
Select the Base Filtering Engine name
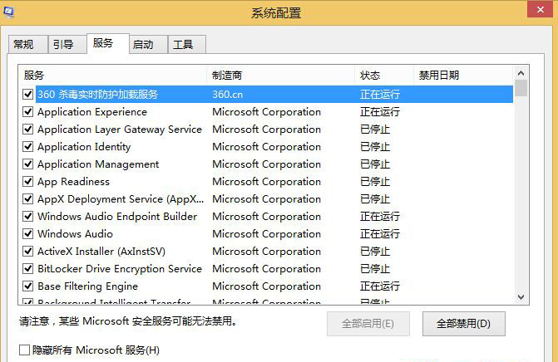coord(88,286)
